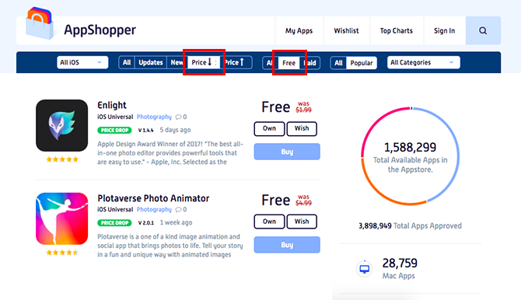Click the Buy button for Enlight
Screen dimensions: 521x300
287,152
